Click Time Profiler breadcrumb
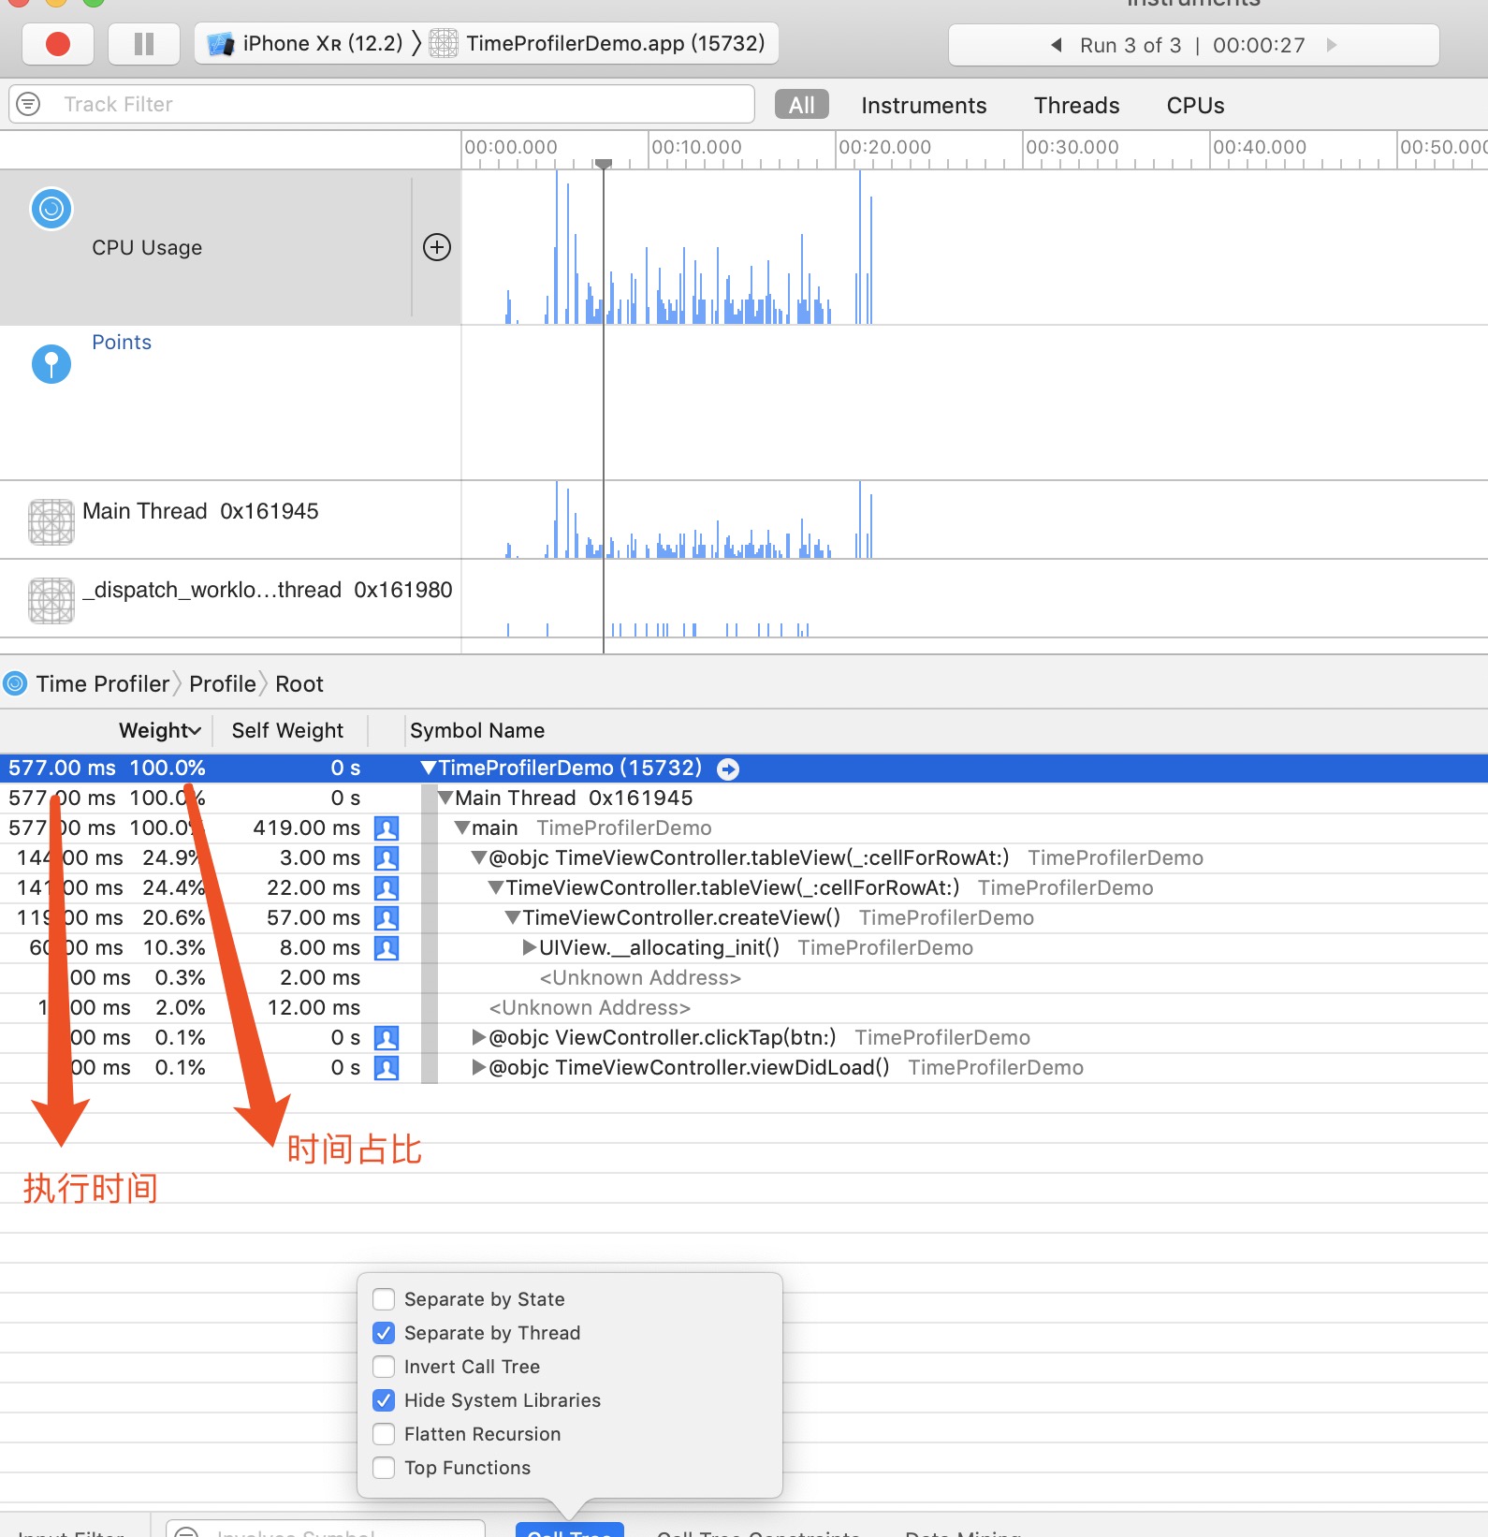This screenshot has height=1537, width=1488. [103, 684]
